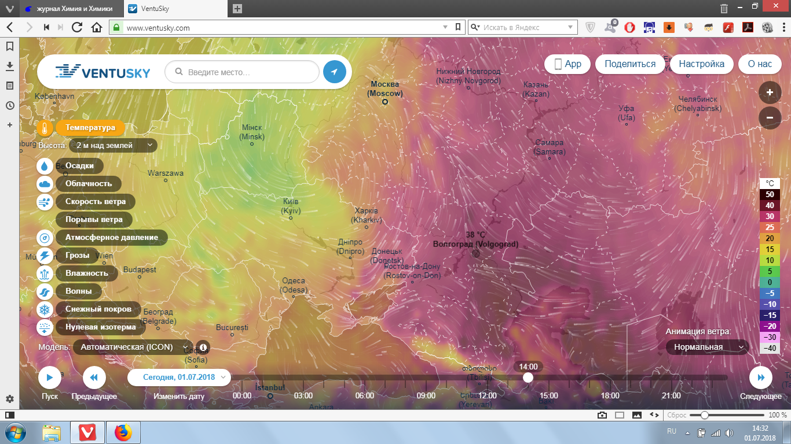
Task: Click the 14:00 timeline slider handle
Action: pos(528,378)
